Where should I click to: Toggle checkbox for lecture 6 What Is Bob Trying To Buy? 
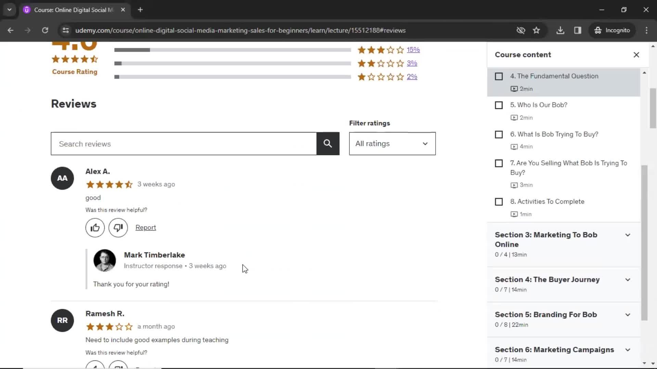click(x=499, y=134)
